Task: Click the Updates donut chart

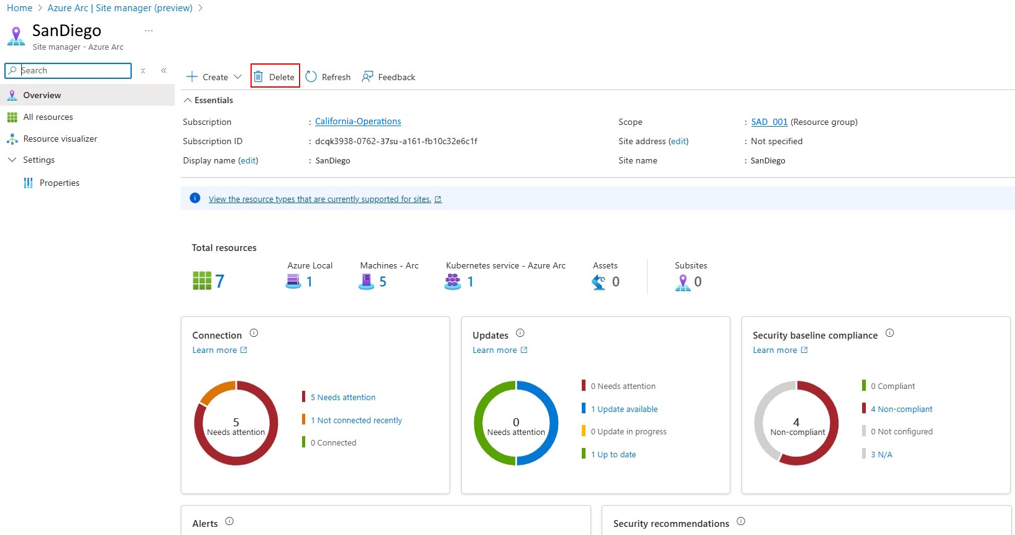Action: tap(516, 423)
